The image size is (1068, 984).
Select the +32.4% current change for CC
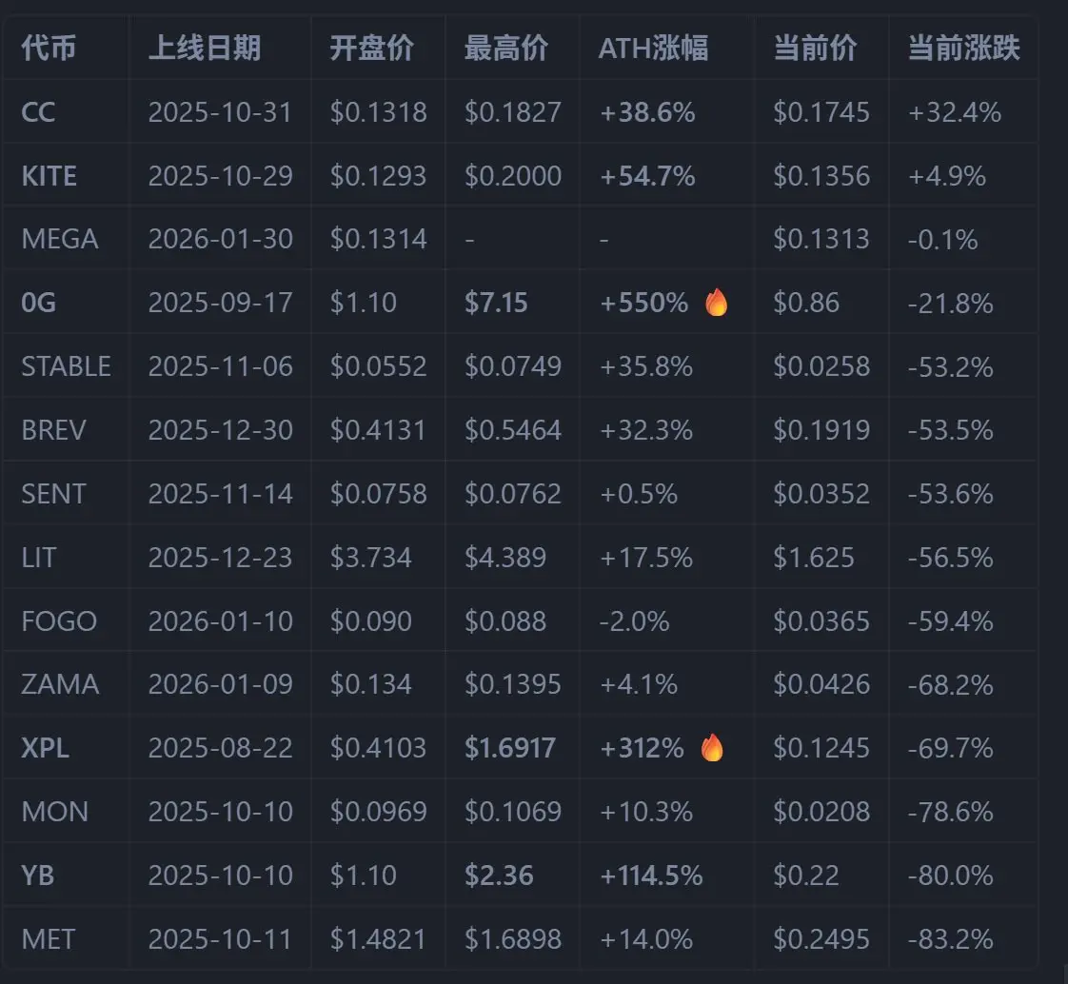(955, 112)
